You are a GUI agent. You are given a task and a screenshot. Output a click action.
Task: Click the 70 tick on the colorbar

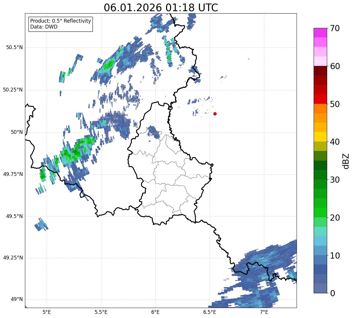[334, 28]
